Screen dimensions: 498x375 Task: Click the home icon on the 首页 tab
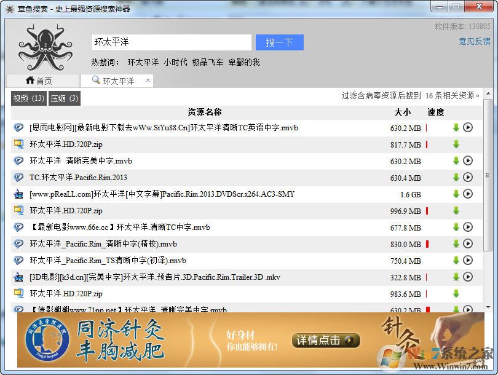click(29, 80)
